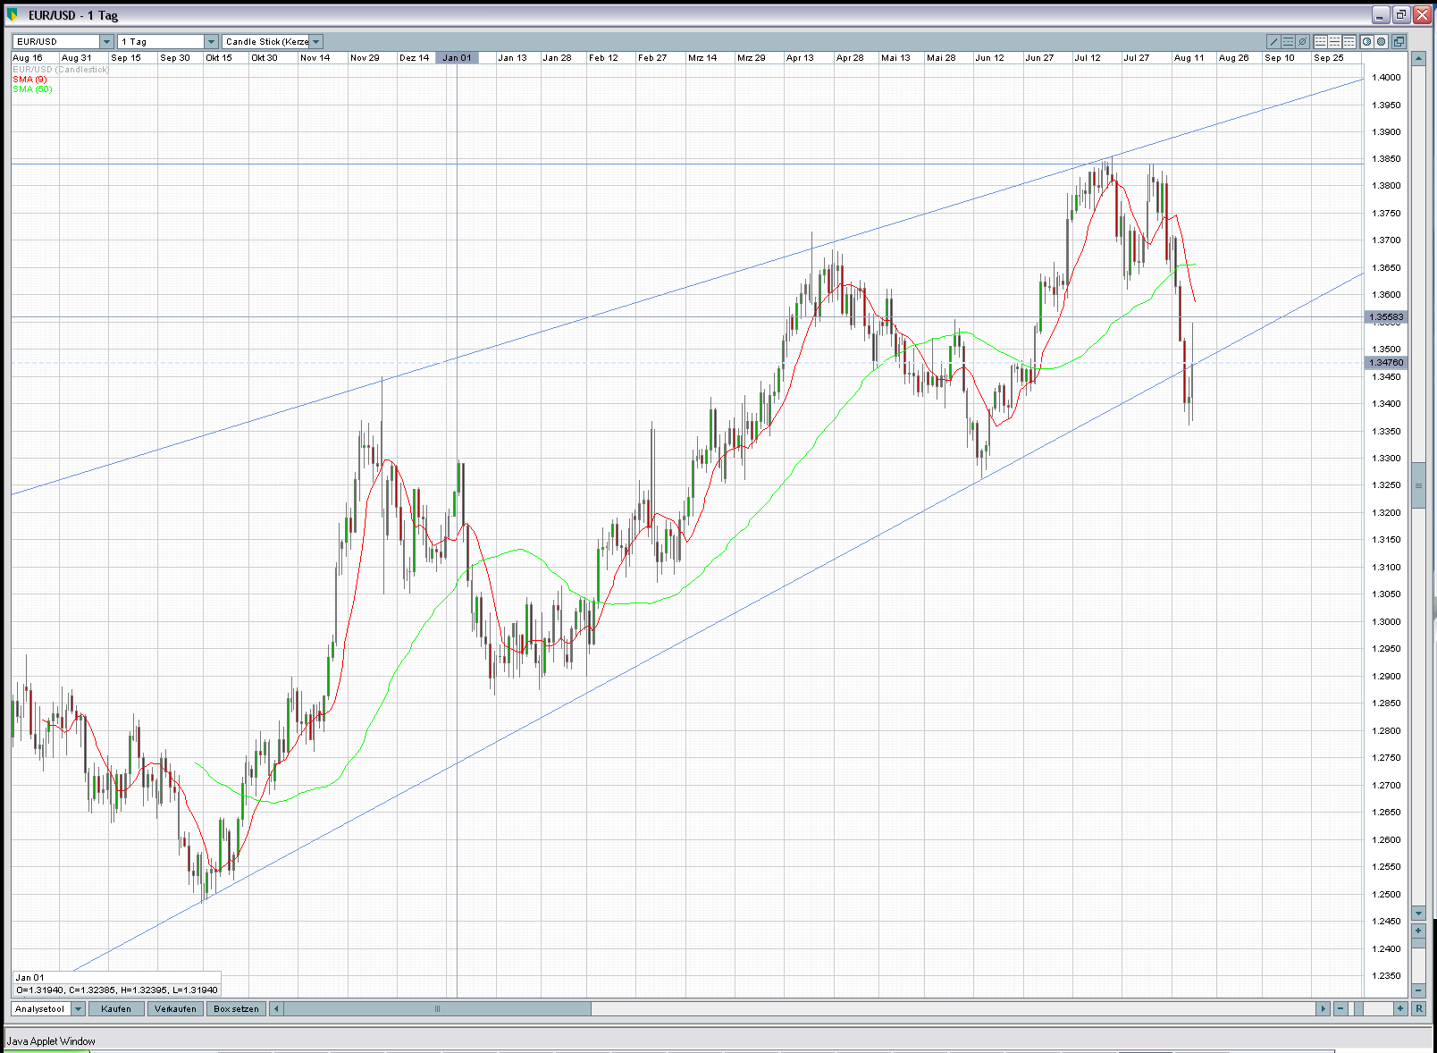The width and height of the screenshot is (1437, 1053).
Task: Toggle the fully dotted circle display button
Action: (x=1382, y=42)
